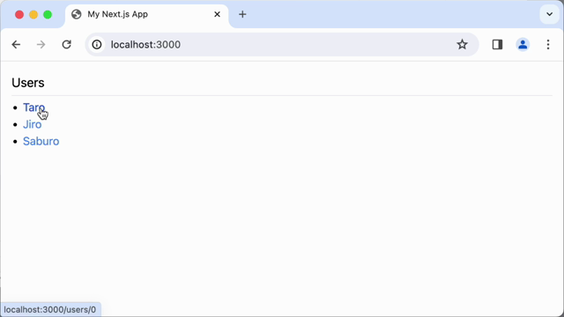Click the globe favicon on the tab

point(77,14)
